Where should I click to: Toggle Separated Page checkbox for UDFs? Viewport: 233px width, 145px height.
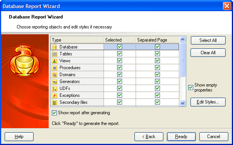(157, 88)
